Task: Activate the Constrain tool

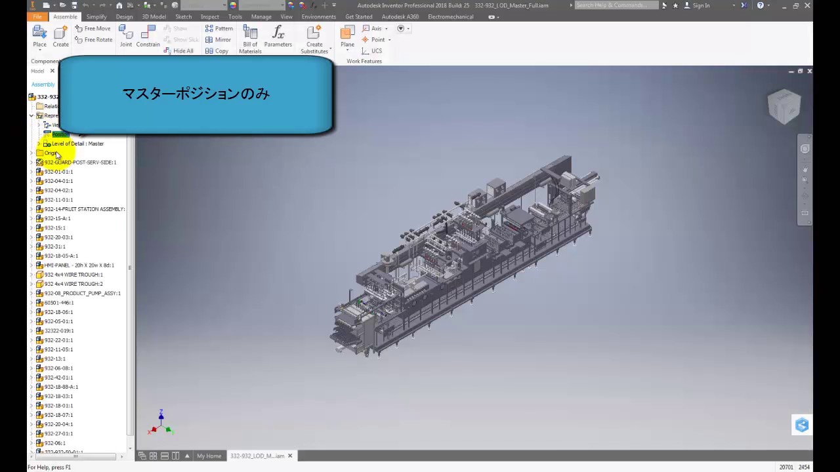Action: (x=148, y=36)
